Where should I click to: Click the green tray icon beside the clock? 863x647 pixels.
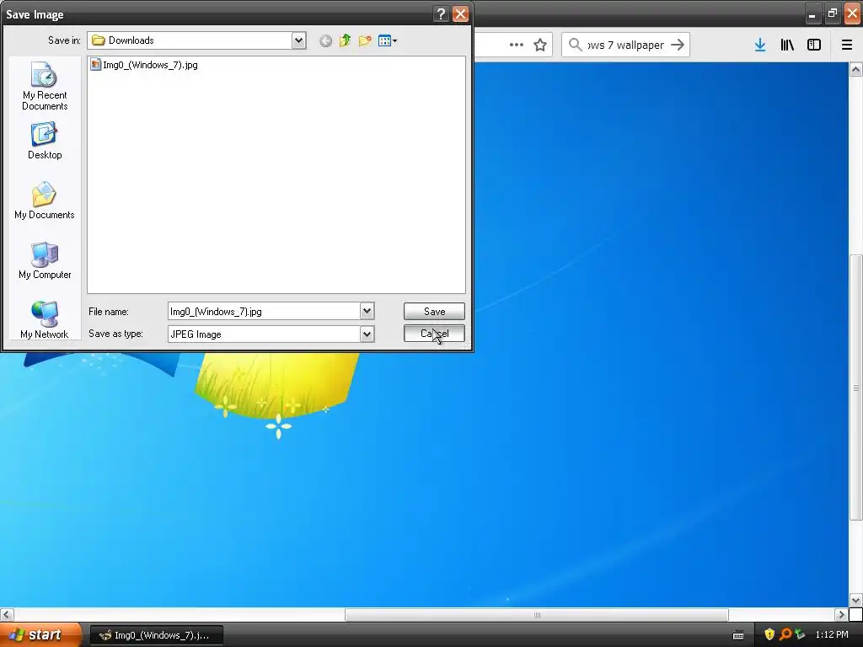tap(800, 635)
